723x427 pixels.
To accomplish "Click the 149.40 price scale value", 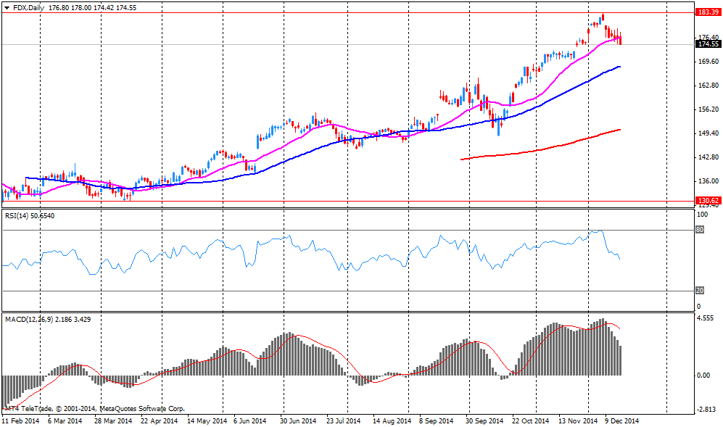I will point(707,133).
